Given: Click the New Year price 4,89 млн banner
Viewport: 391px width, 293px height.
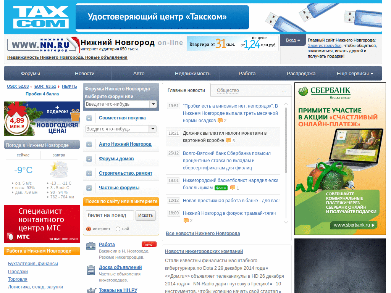Looking at the screenshot, I should [42, 119].
